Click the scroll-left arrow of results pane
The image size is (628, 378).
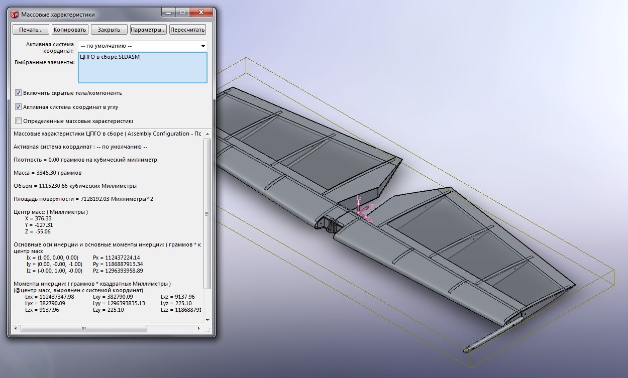(17, 328)
